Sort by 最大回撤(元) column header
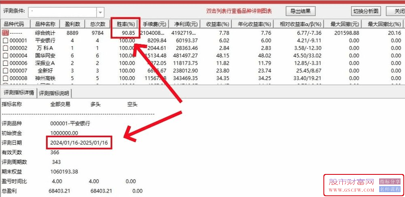 click(343, 24)
